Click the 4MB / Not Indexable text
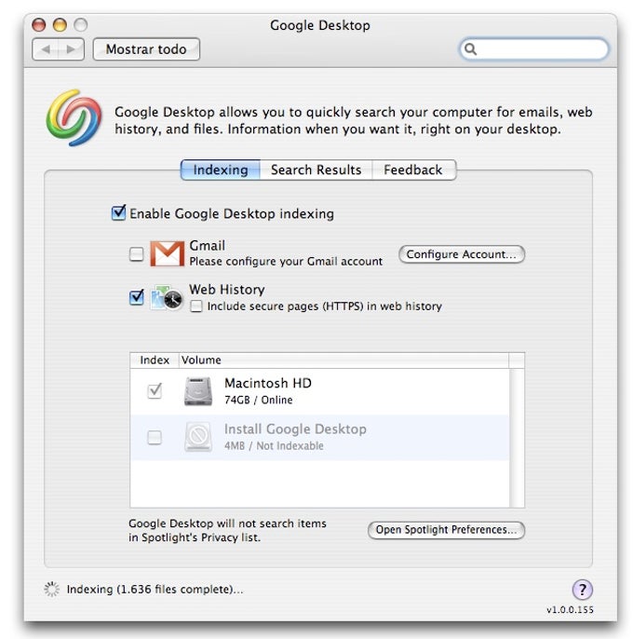Viewport: 633px width, 639px height. coord(274,446)
